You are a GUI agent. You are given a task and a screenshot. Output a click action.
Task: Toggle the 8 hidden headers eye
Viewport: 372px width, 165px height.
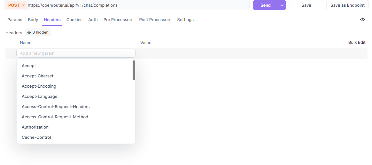pos(38,32)
